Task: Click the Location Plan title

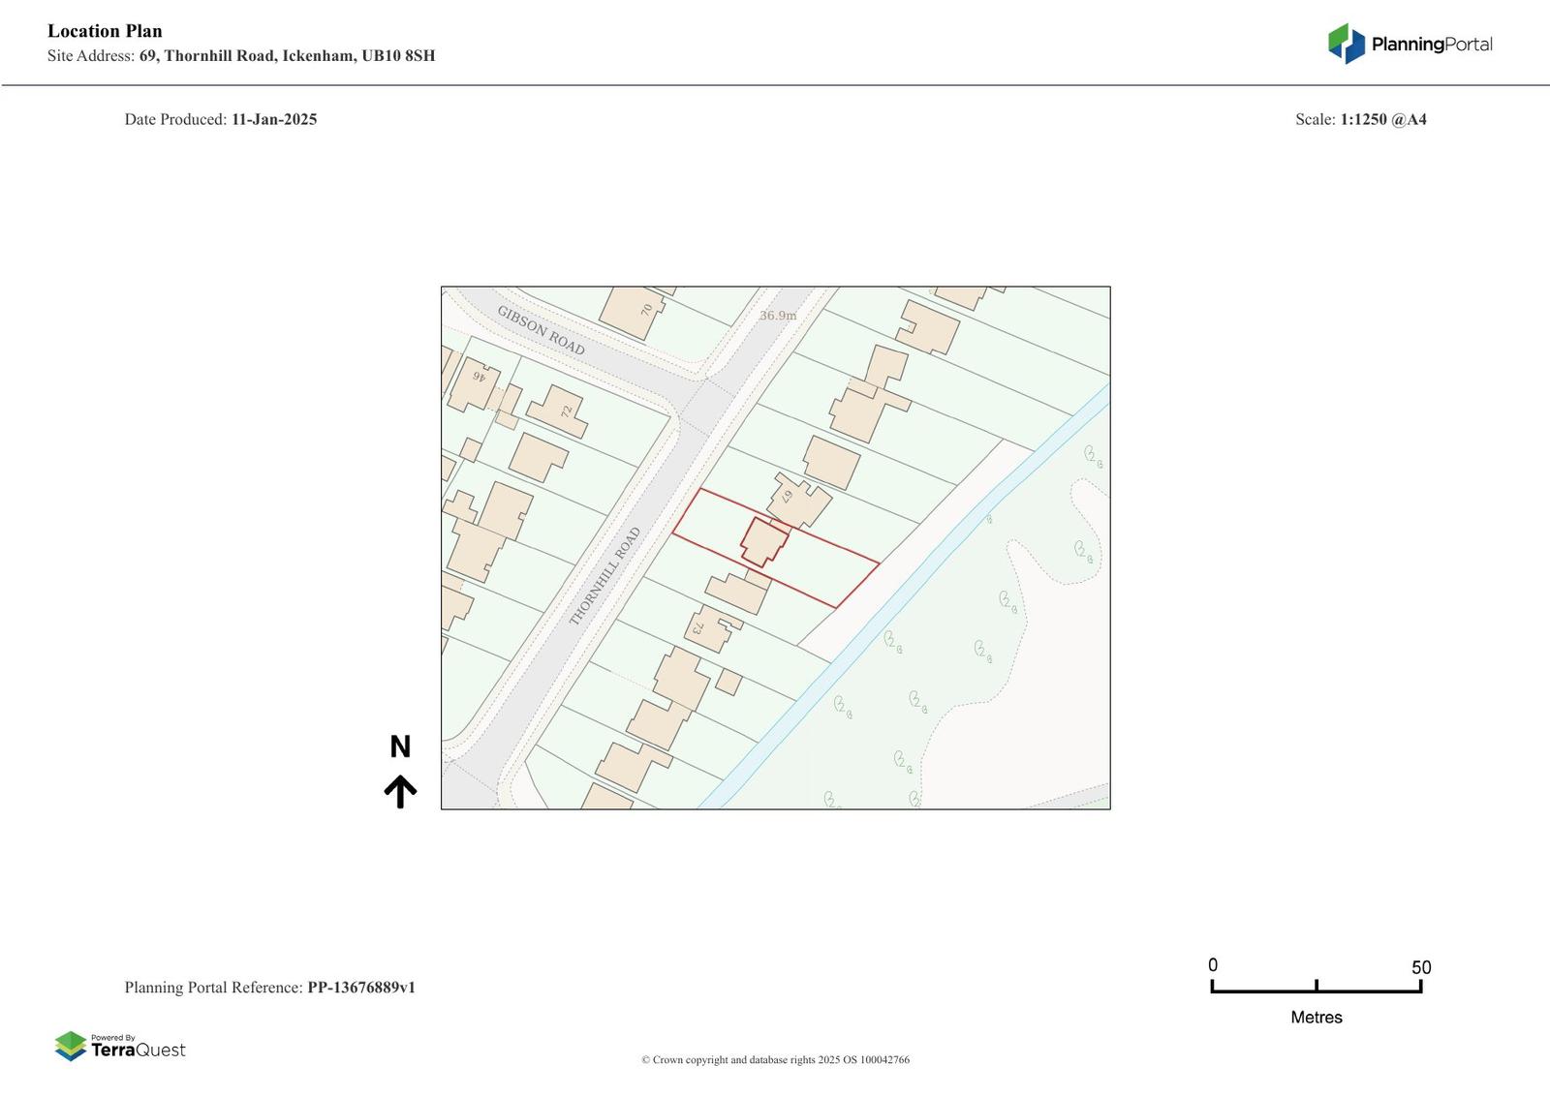Action: tap(105, 31)
